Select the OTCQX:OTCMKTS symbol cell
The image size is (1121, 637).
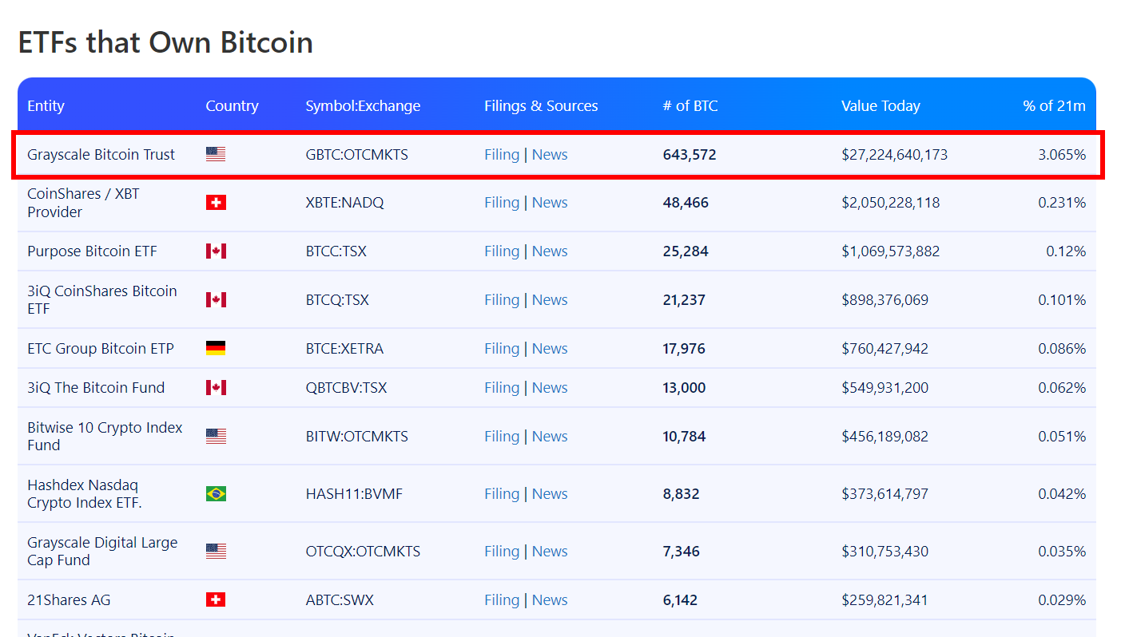tap(363, 552)
